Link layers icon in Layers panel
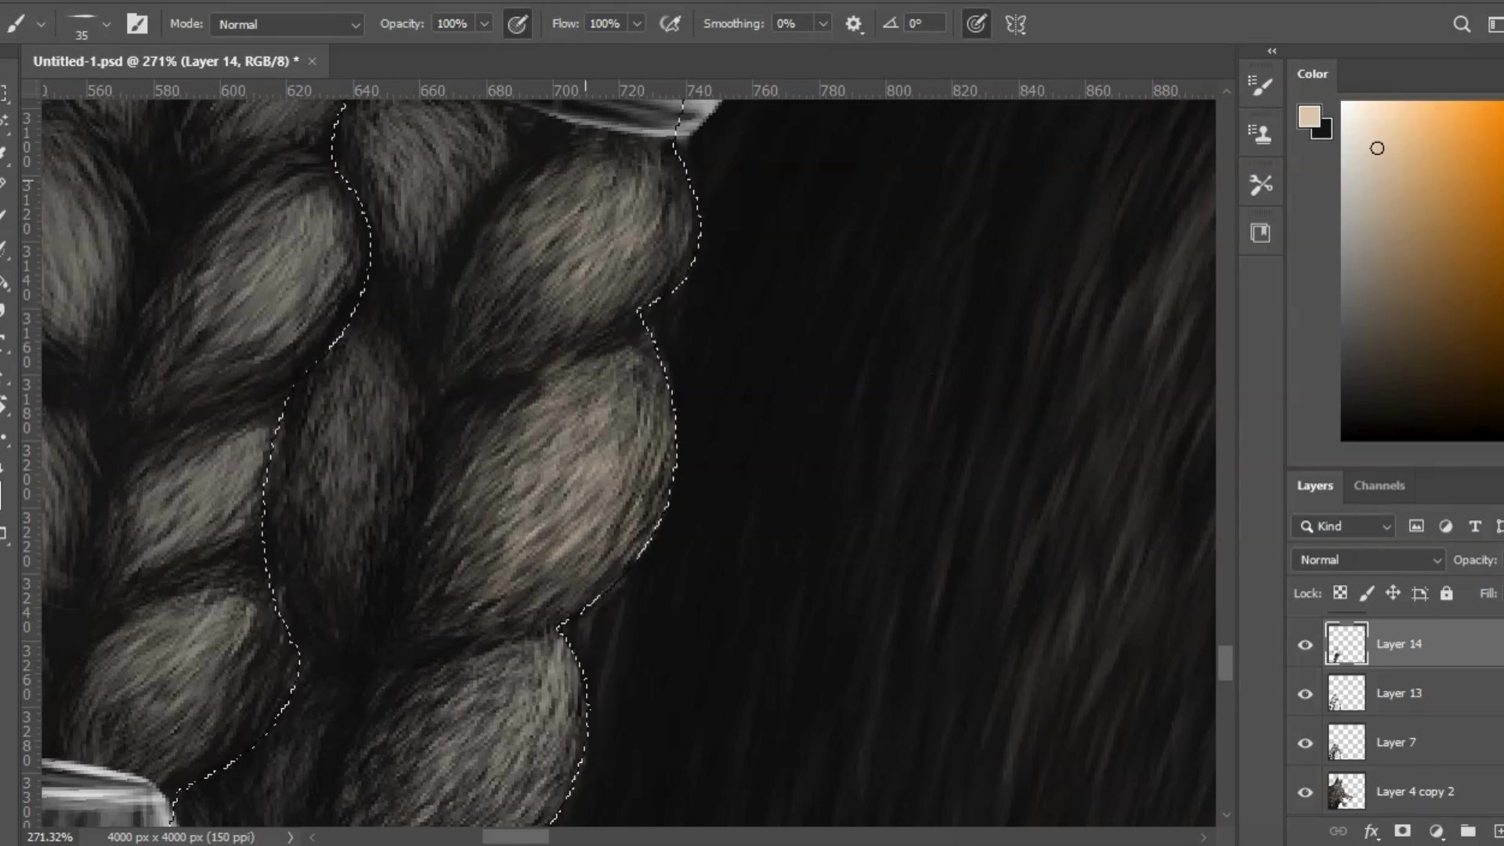Viewport: 1504px width, 846px height. tap(1338, 831)
